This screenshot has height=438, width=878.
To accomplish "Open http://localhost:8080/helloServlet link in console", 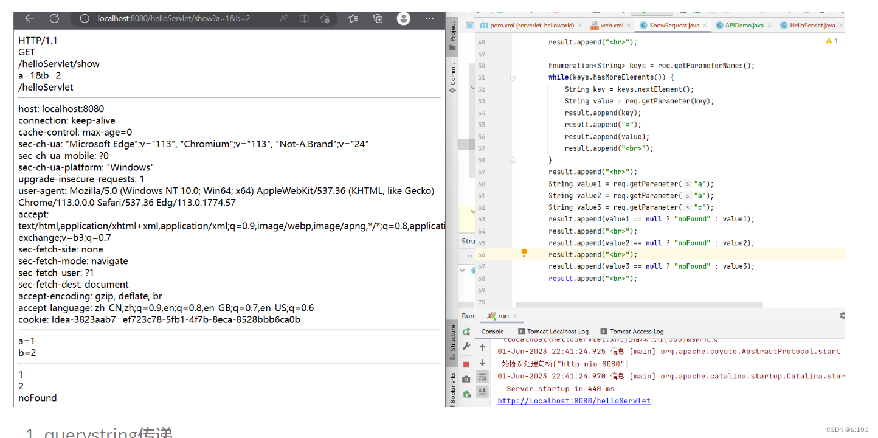I will pos(574,401).
